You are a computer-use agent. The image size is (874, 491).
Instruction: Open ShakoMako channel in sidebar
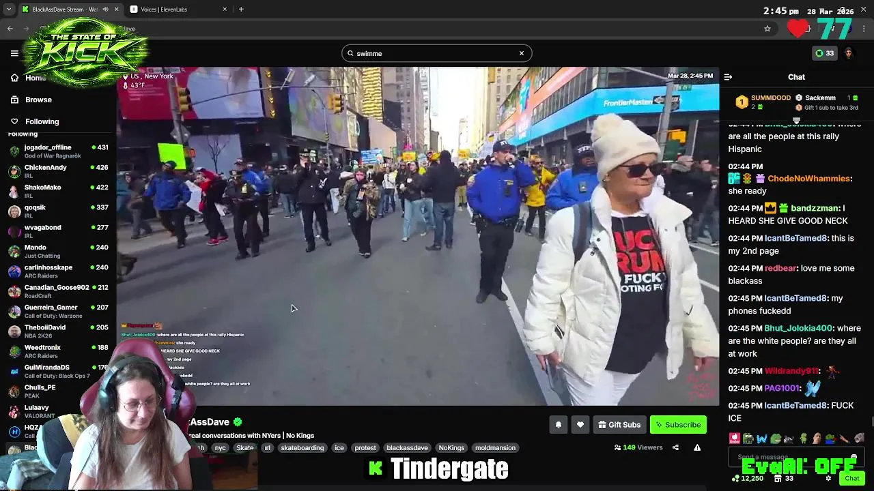click(x=58, y=191)
